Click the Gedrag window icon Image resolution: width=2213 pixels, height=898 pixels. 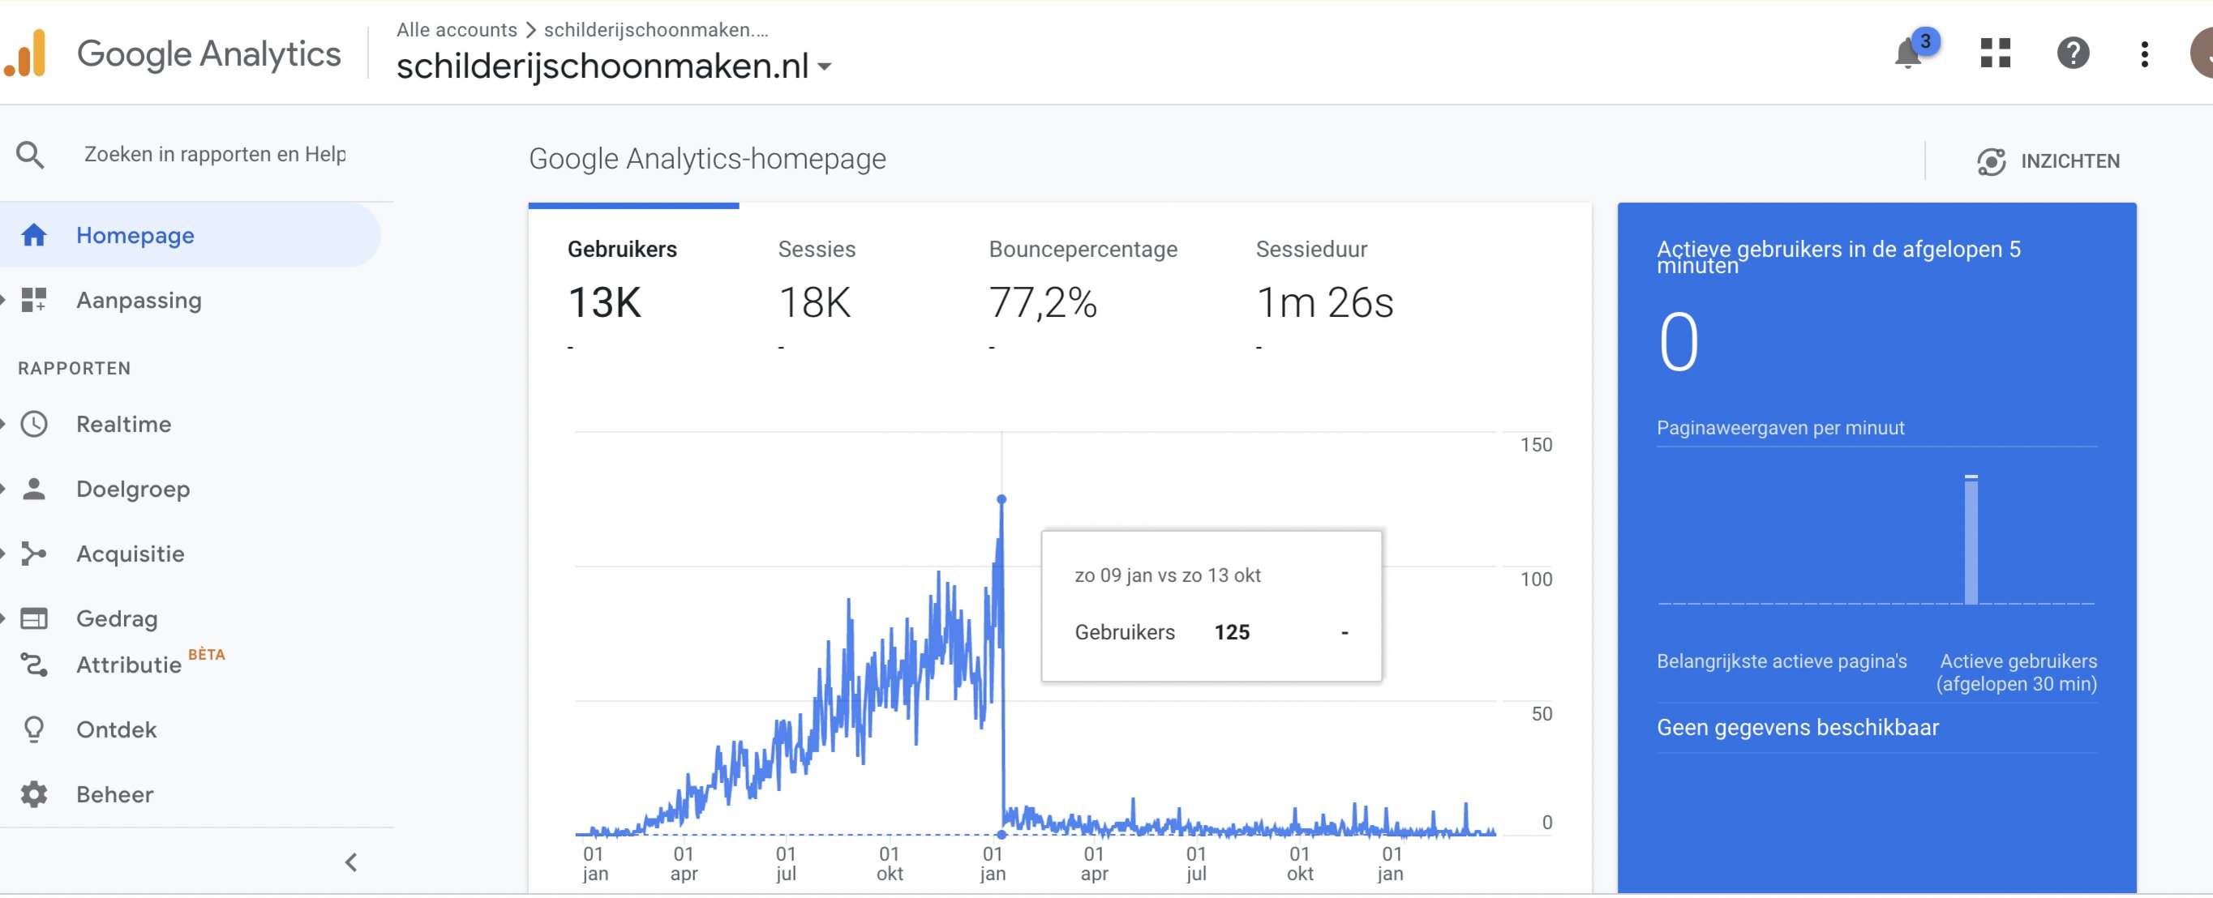[34, 618]
